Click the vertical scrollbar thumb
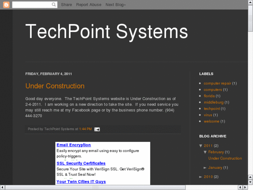Image resolution: width=253 pixels, height=190 pixels. [x=251, y=18]
